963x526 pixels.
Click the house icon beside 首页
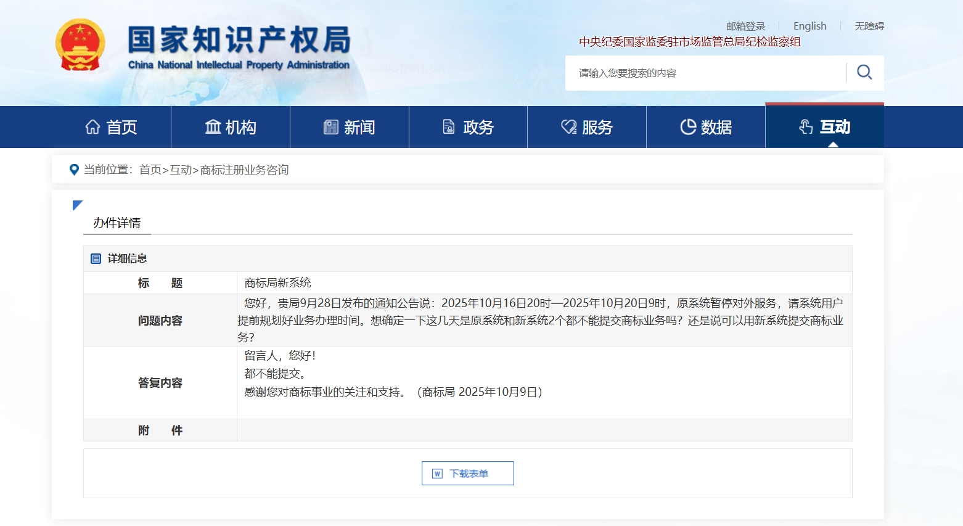(92, 127)
